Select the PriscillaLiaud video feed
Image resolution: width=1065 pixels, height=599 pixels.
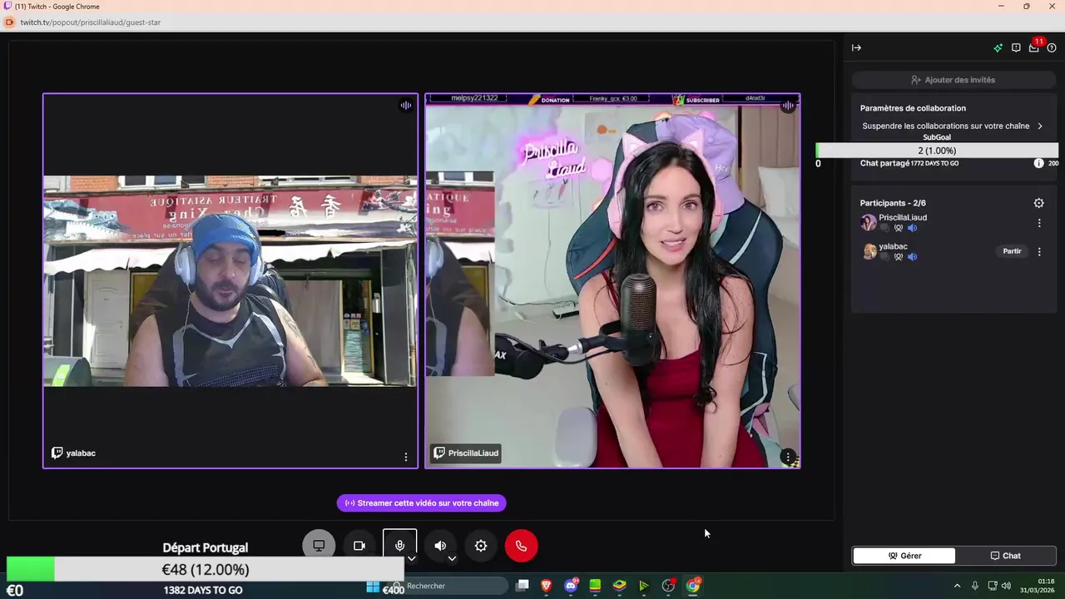(x=612, y=280)
